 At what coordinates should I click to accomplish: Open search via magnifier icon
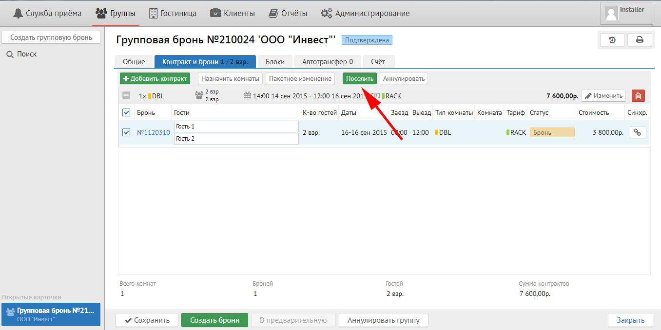pos(10,55)
